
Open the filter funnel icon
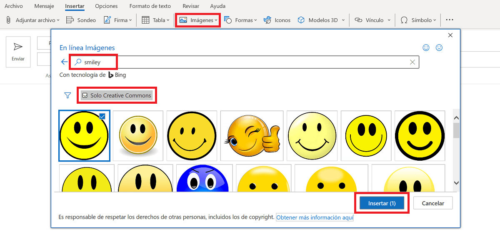pyautogui.click(x=68, y=95)
